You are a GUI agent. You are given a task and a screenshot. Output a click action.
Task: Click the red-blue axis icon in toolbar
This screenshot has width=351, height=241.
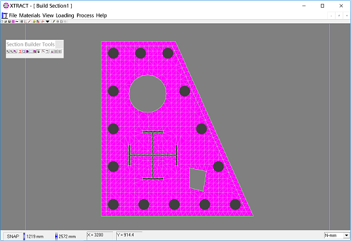coord(43,21)
